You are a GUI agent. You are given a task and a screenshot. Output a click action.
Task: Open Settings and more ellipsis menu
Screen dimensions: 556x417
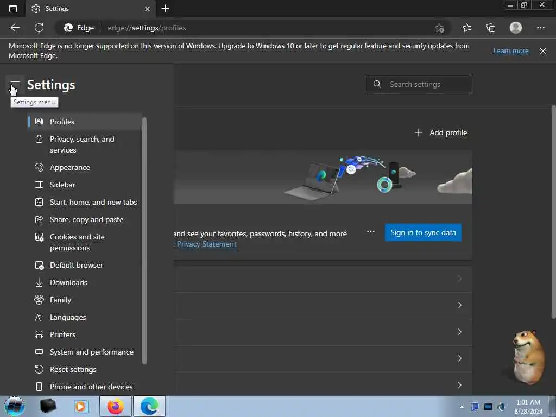pos(540,28)
